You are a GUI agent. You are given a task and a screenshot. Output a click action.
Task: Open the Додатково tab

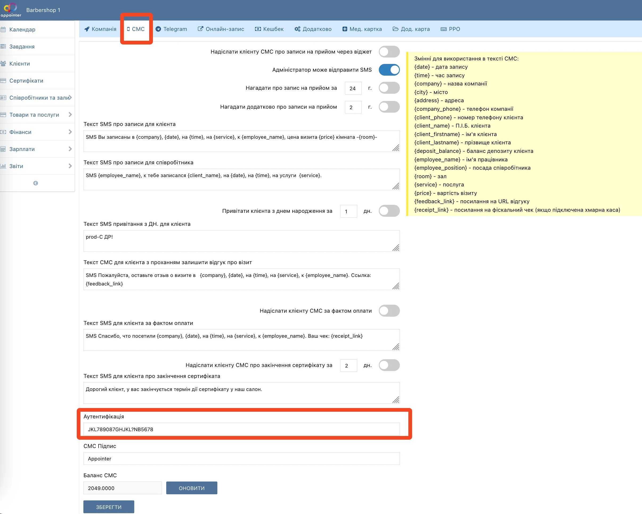[x=313, y=29]
